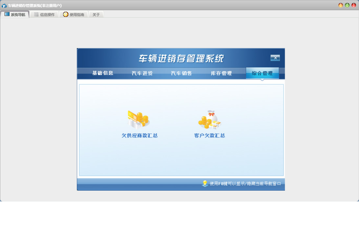
Task: Open the 系统导航 top tab
Action: point(15,14)
